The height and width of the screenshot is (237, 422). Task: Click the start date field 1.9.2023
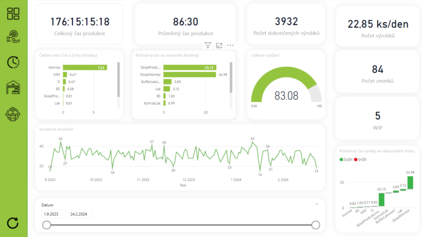click(x=53, y=214)
